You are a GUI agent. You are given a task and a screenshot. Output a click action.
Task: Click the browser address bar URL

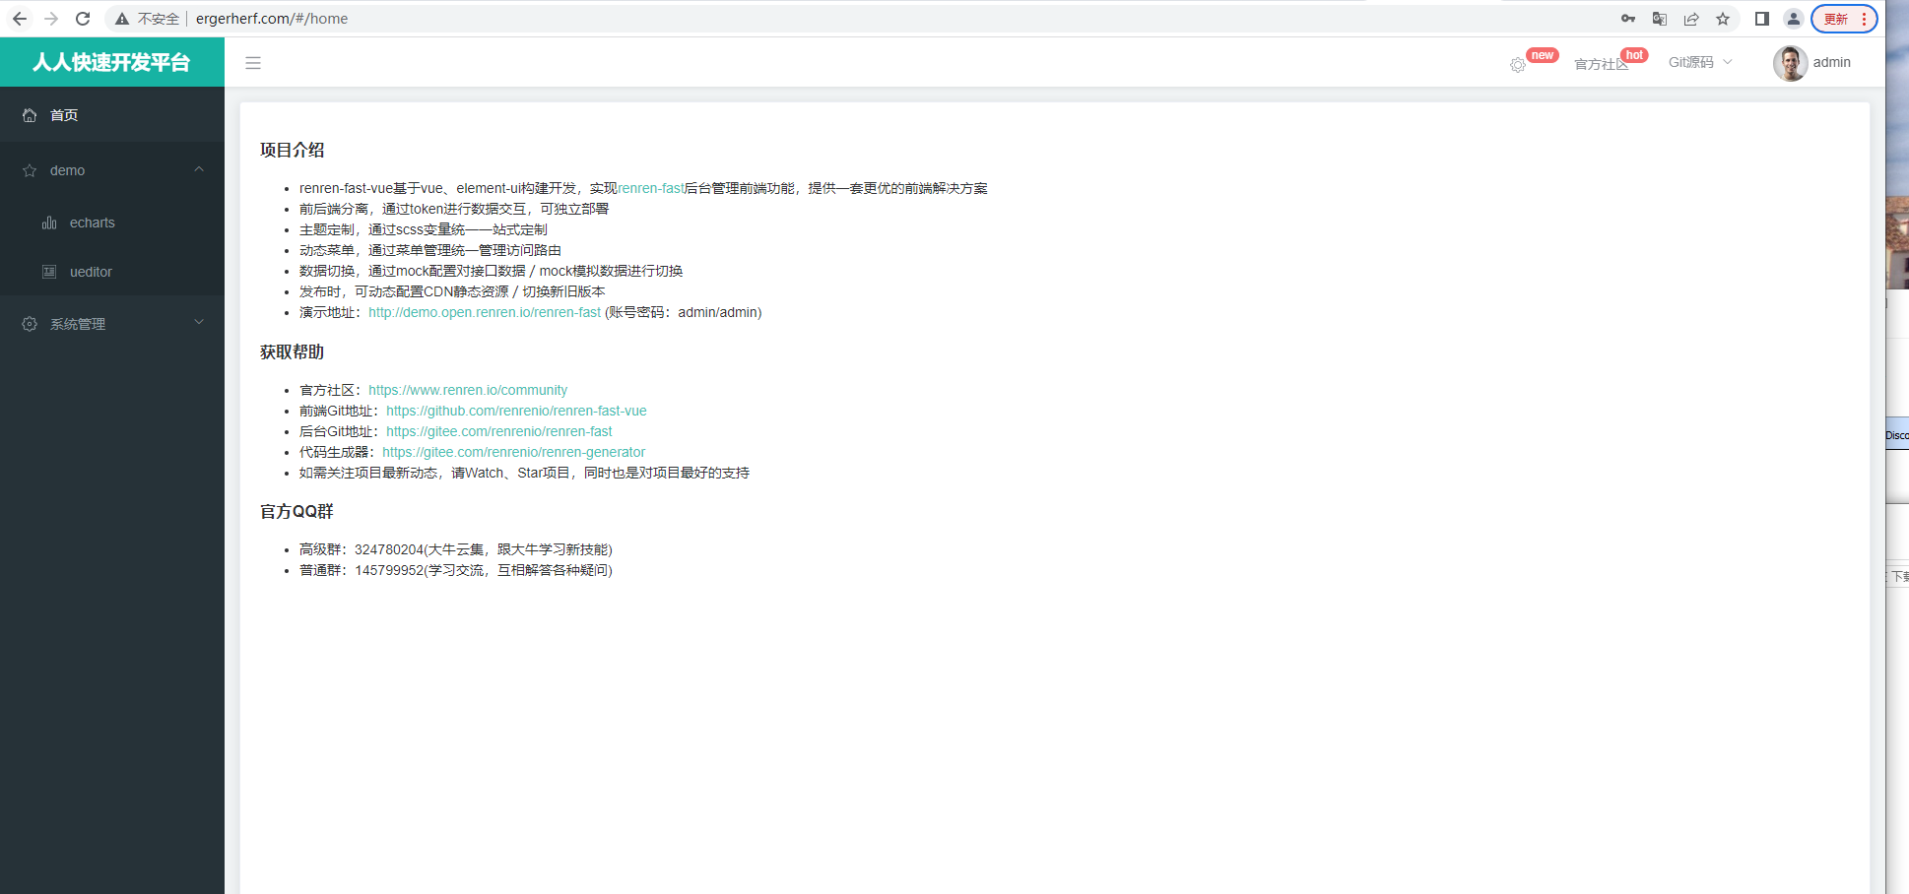[272, 19]
